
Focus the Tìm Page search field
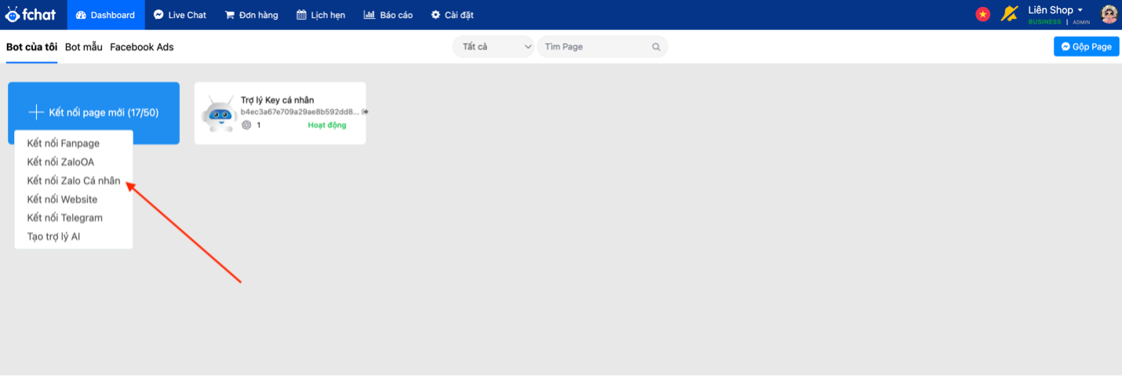tap(595, 47)
